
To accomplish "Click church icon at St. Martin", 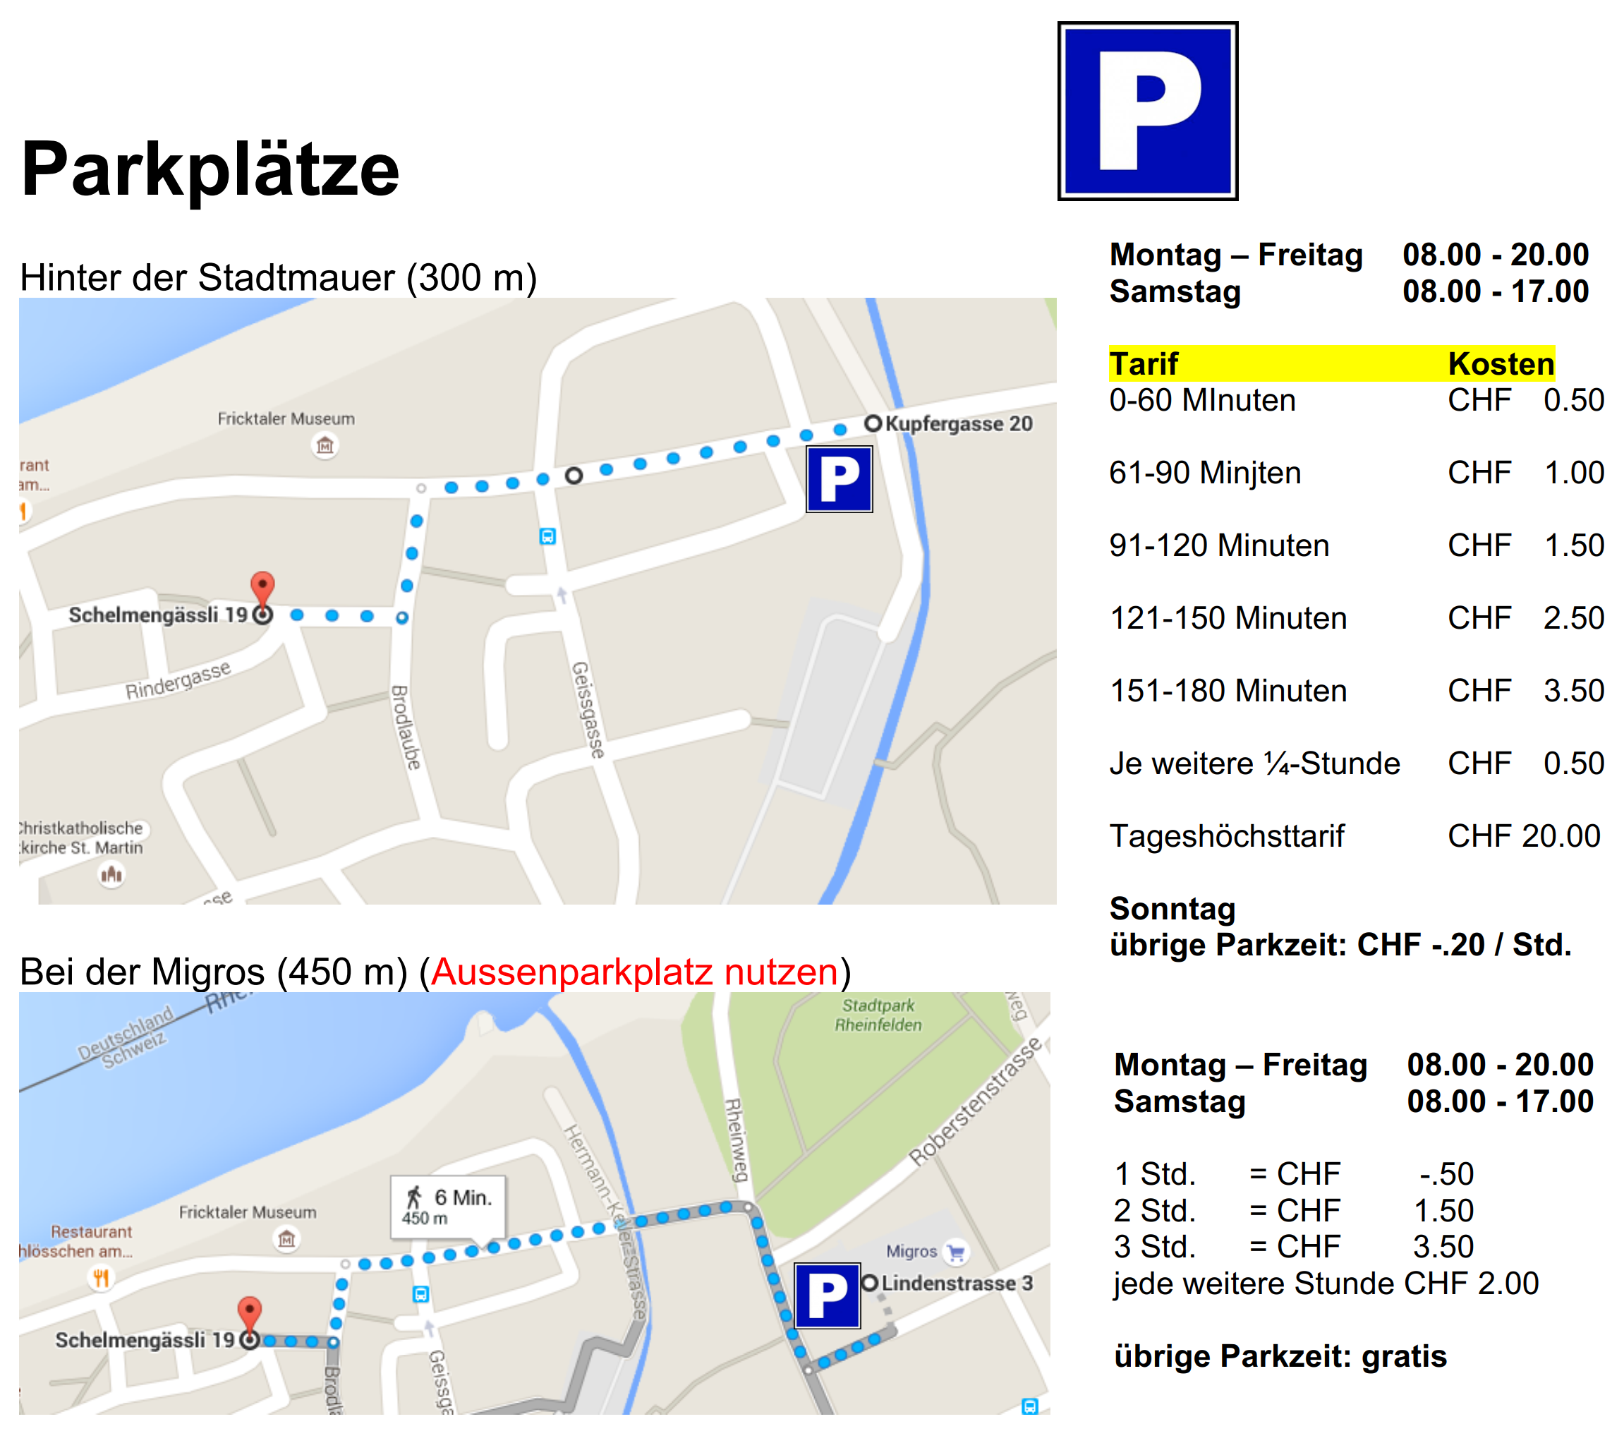I will pyautogui.click(x=111, y=875).
